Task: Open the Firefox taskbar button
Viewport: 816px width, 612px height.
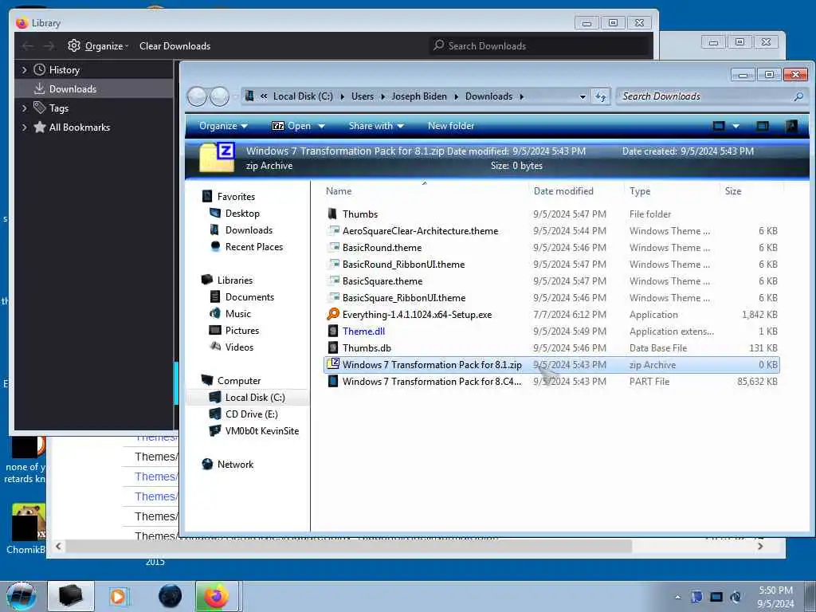Action: (217, 596)
